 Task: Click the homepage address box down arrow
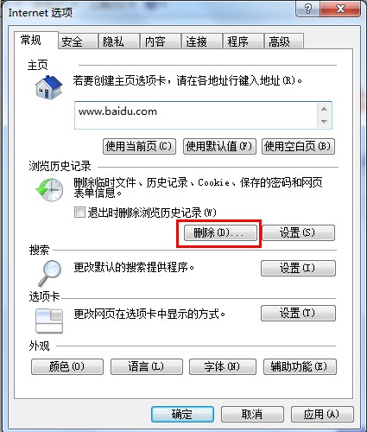(324, 121)
